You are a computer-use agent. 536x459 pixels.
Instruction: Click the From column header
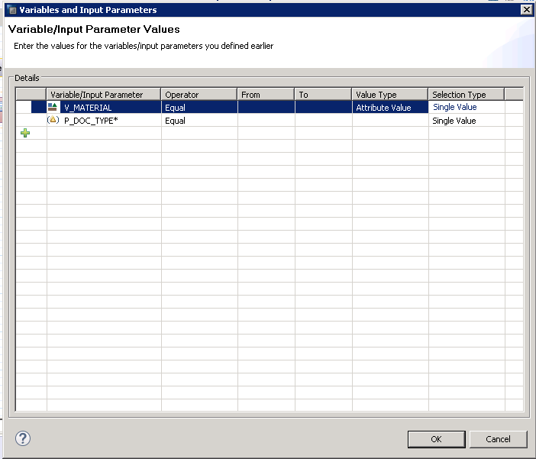[x=266, y=95]
